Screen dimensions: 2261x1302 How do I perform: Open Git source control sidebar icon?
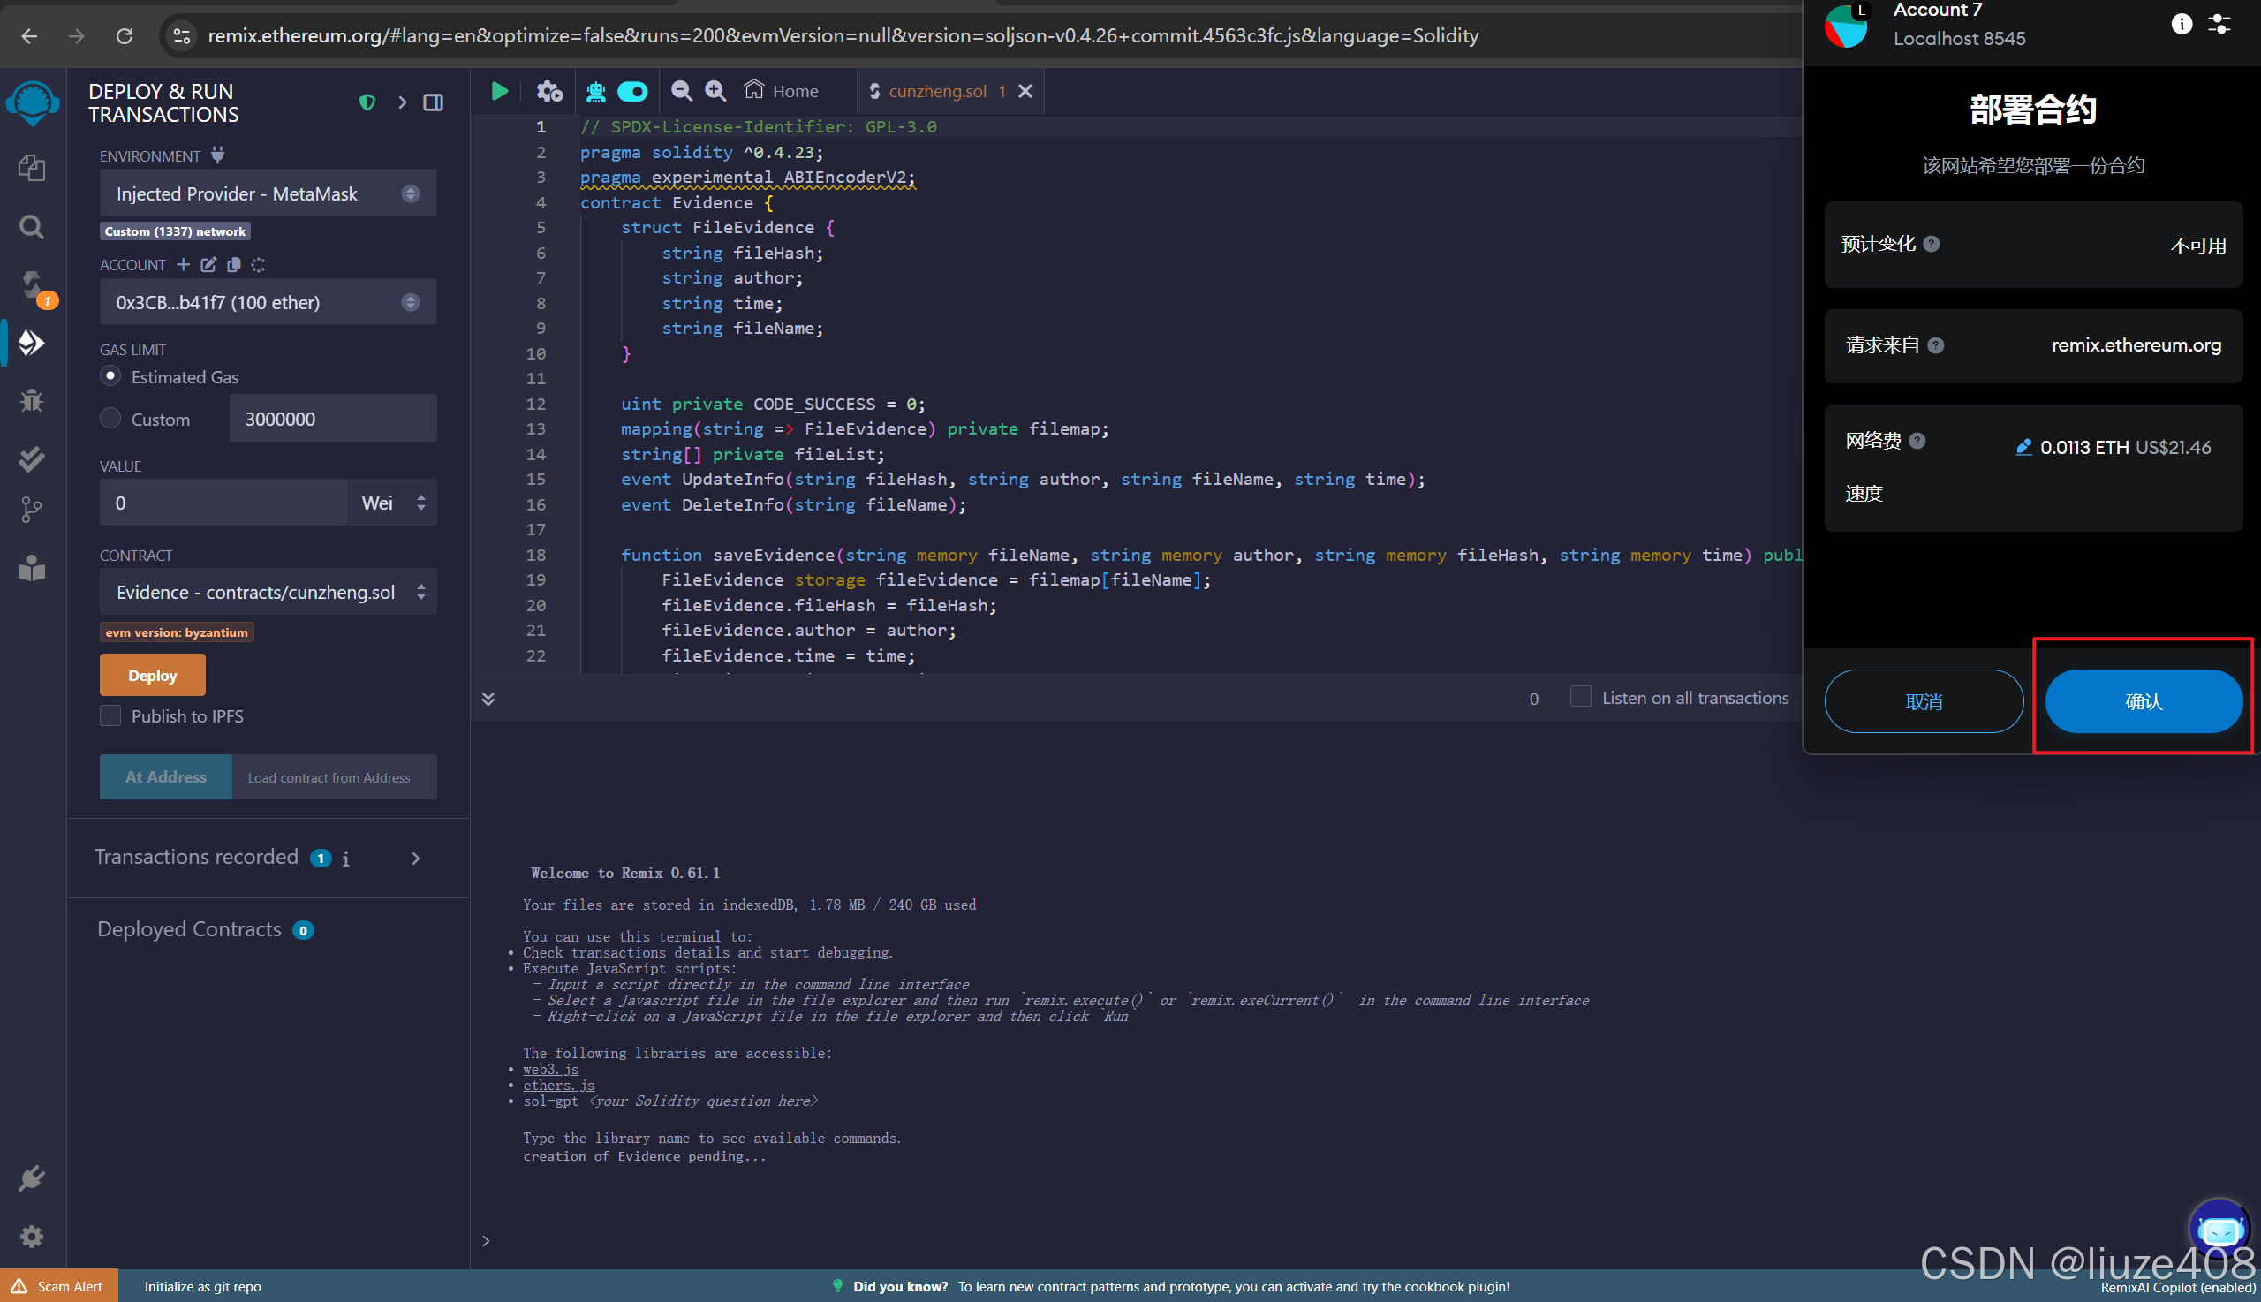tap(31, 510)
